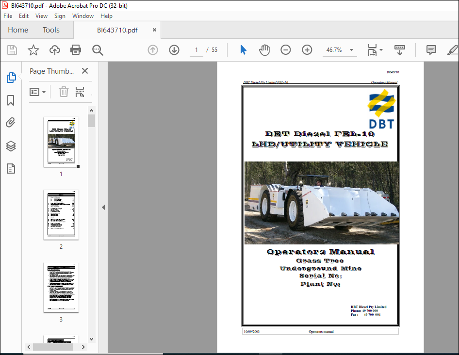Click the page break thumbnail tool icon
Viewport: 459px width, 355px height.
pos(80,92)
